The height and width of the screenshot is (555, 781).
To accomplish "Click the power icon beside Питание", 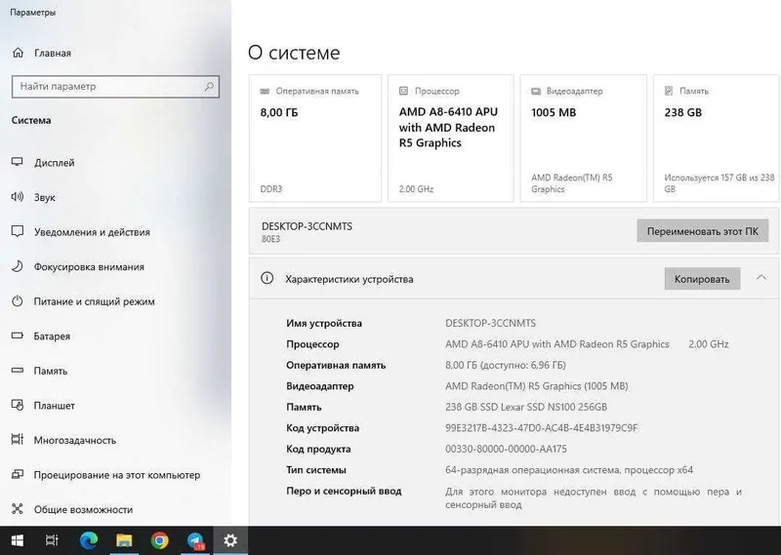I will [18, 301].
